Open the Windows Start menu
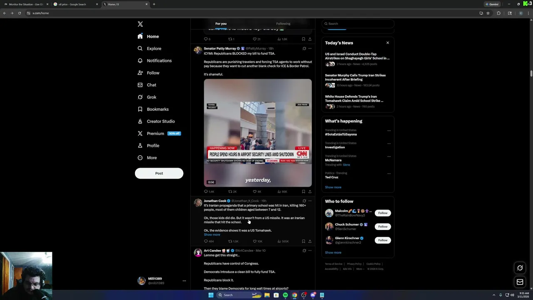Screen dimensions: 533x300 211,295
